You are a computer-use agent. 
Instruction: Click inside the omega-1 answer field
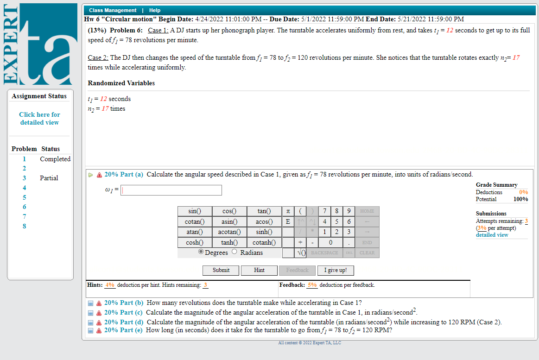(171, 190)
